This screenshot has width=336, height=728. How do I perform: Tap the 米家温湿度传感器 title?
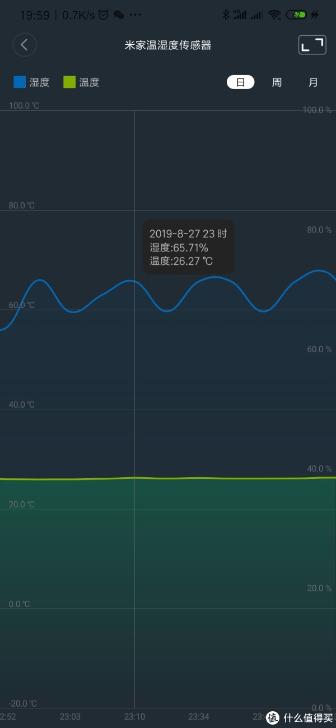(168, 45)
